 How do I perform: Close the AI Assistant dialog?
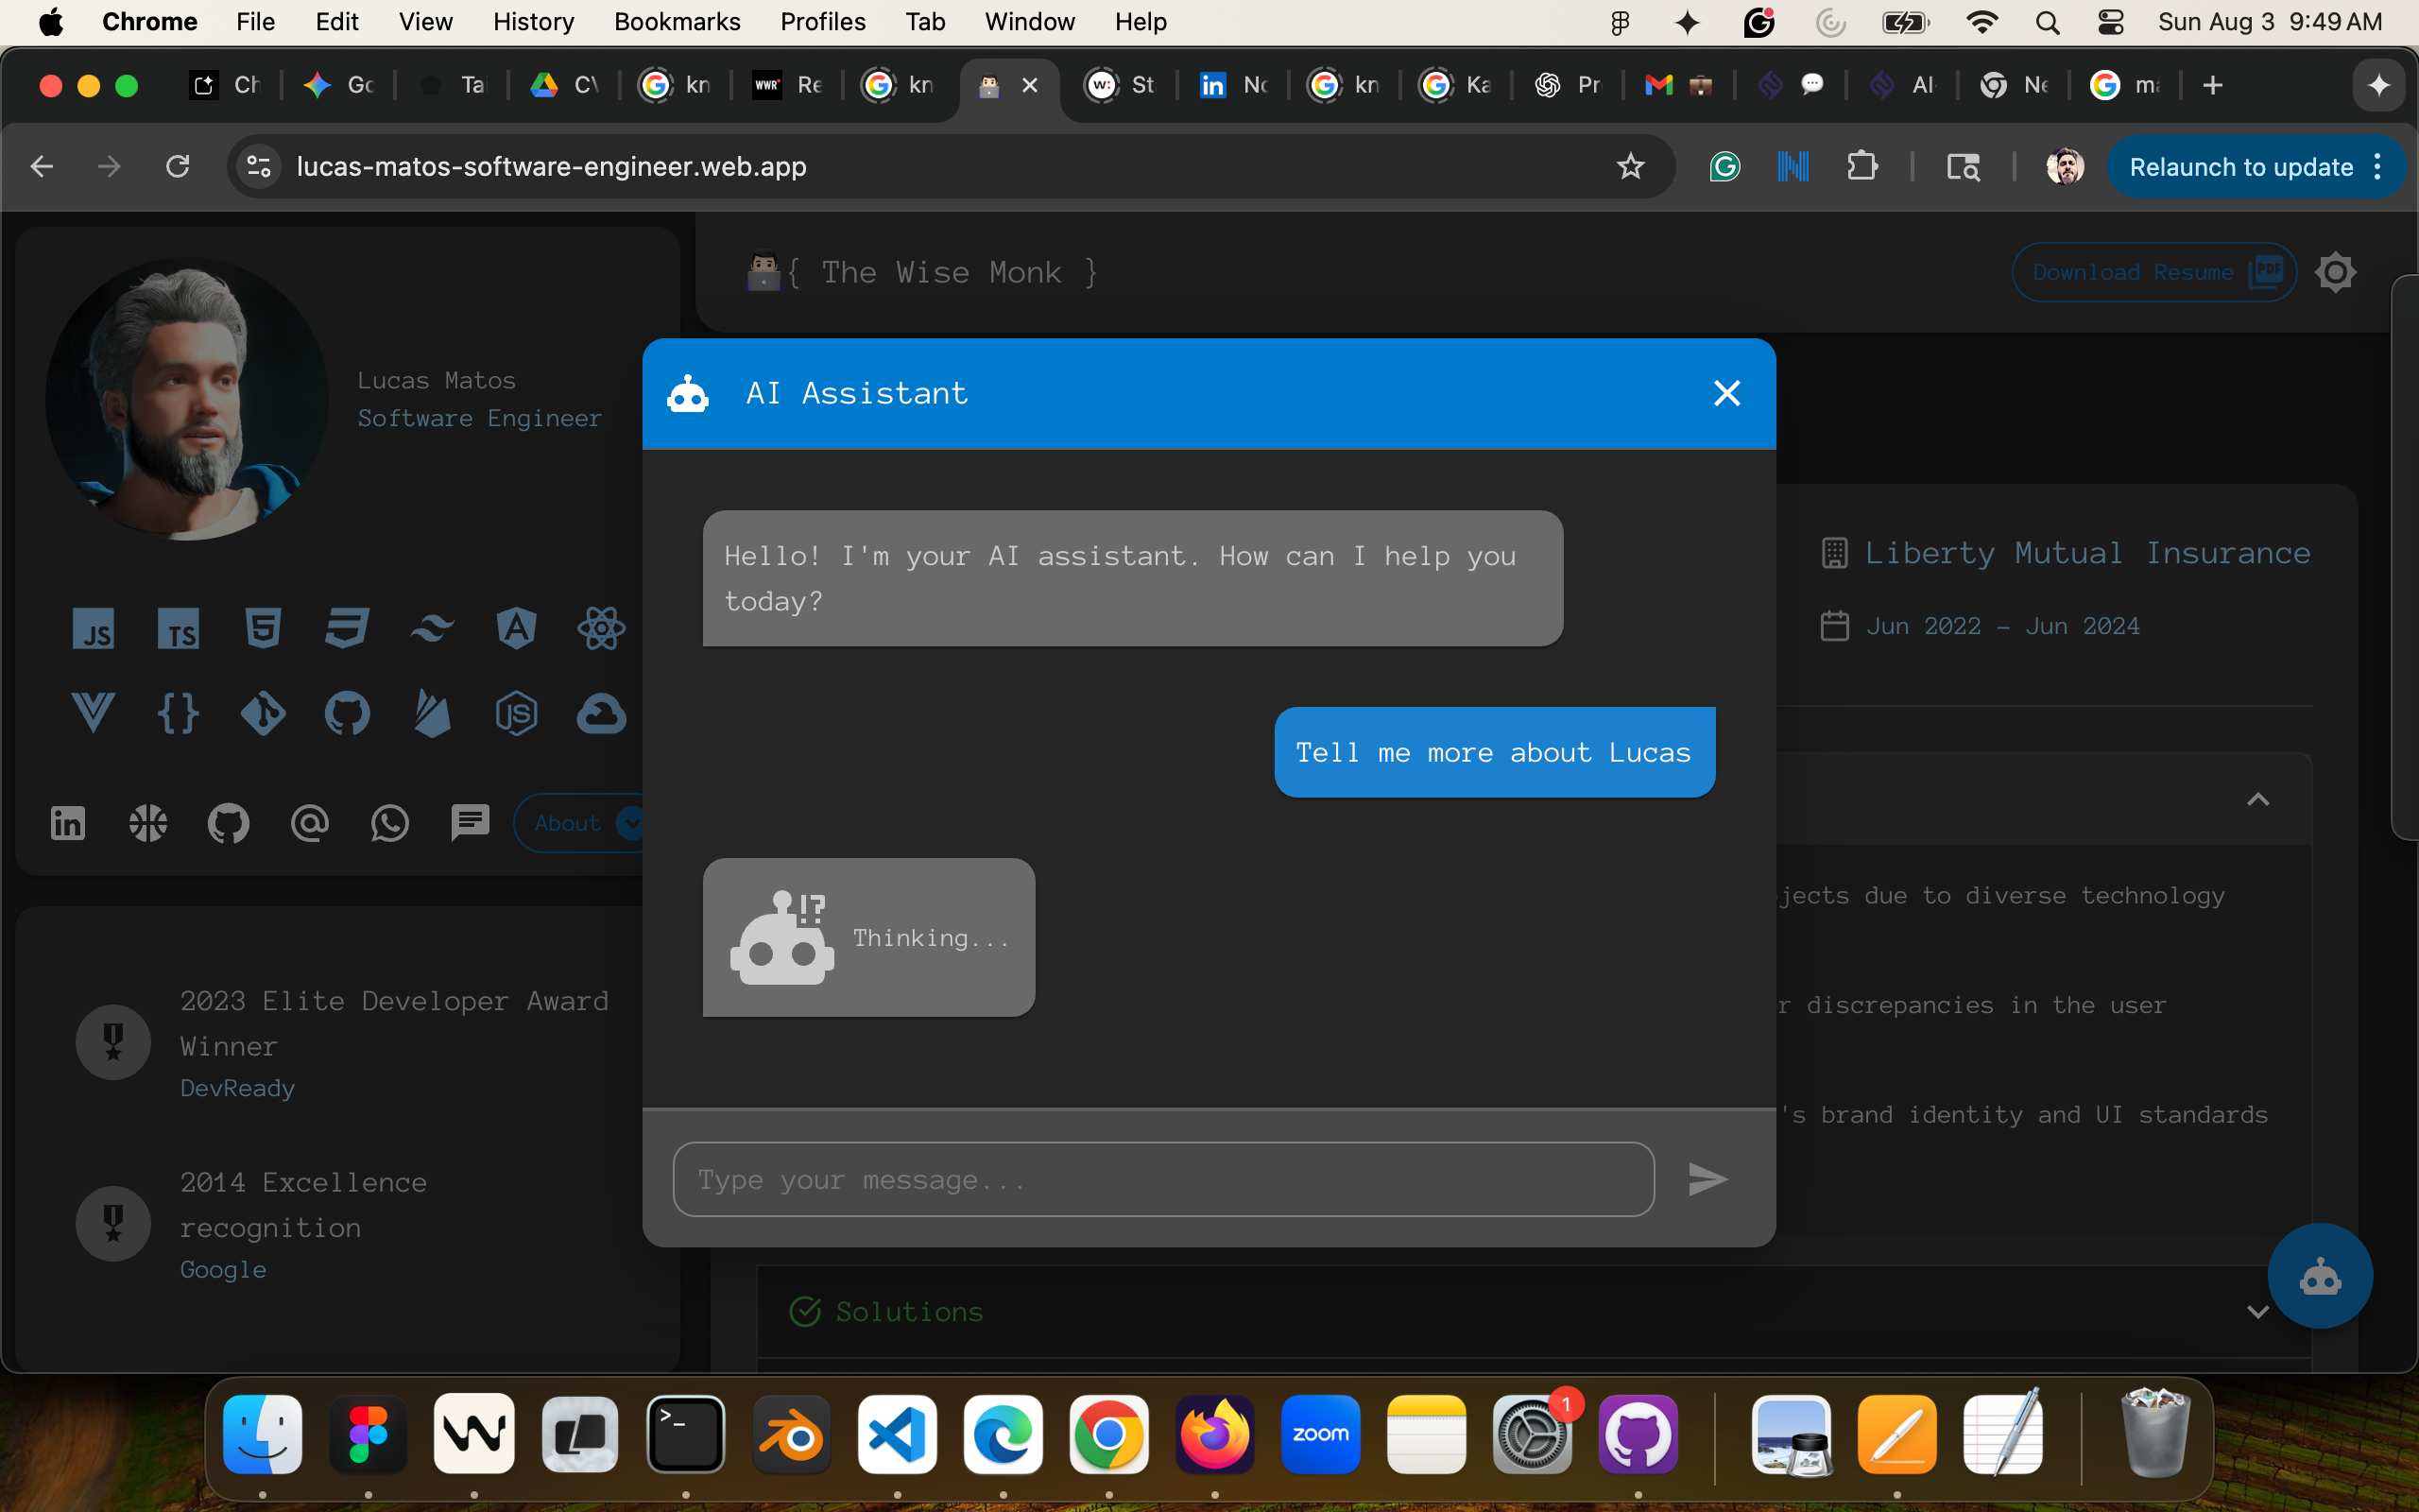coord(1726,393)
